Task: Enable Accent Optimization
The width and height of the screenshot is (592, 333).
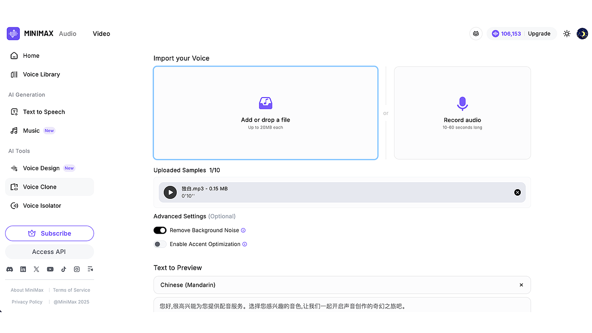Action: point(160,244)
